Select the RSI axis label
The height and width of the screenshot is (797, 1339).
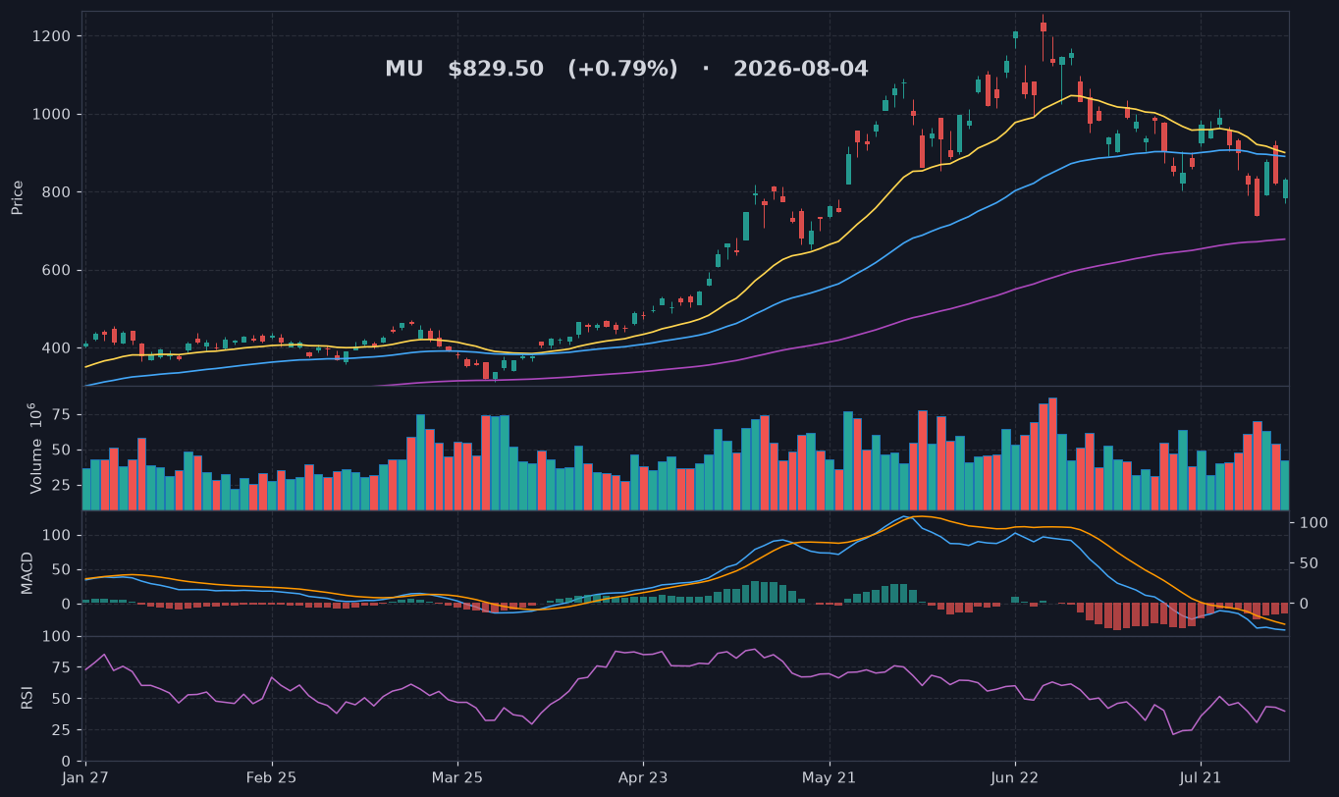pyautogui.click(x=27, y=698)
